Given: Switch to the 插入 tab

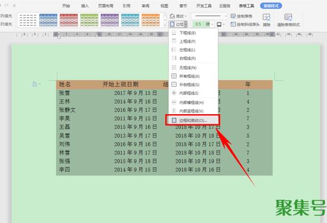Looking at the screenshot, I should (x=85, y=6).
